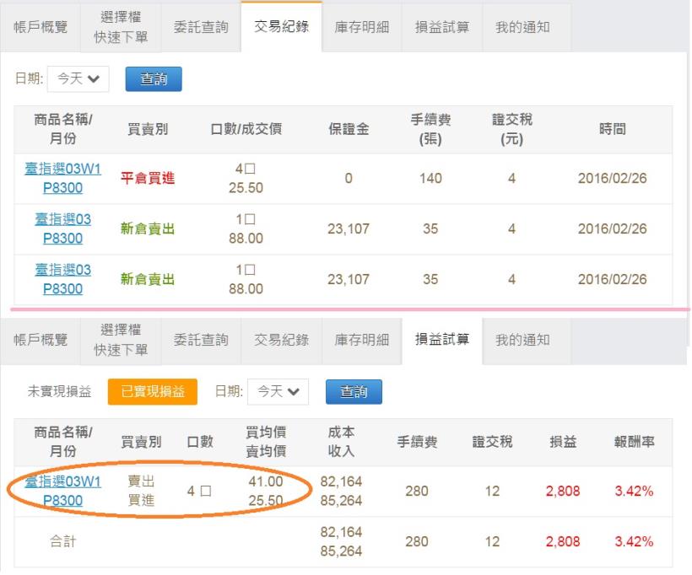Click the 口數/成交價 column header
This screenshot has width=692, height=575.
pos(246,129)
